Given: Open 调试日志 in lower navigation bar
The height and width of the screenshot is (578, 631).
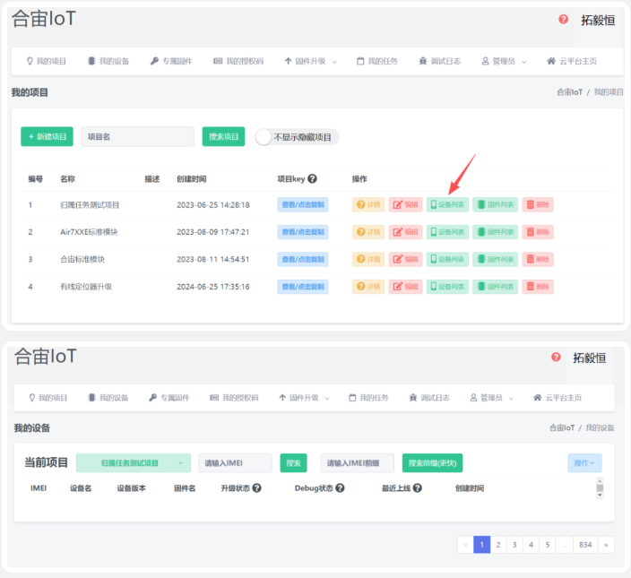Looking at the screenshot, I should click(429, 398).
